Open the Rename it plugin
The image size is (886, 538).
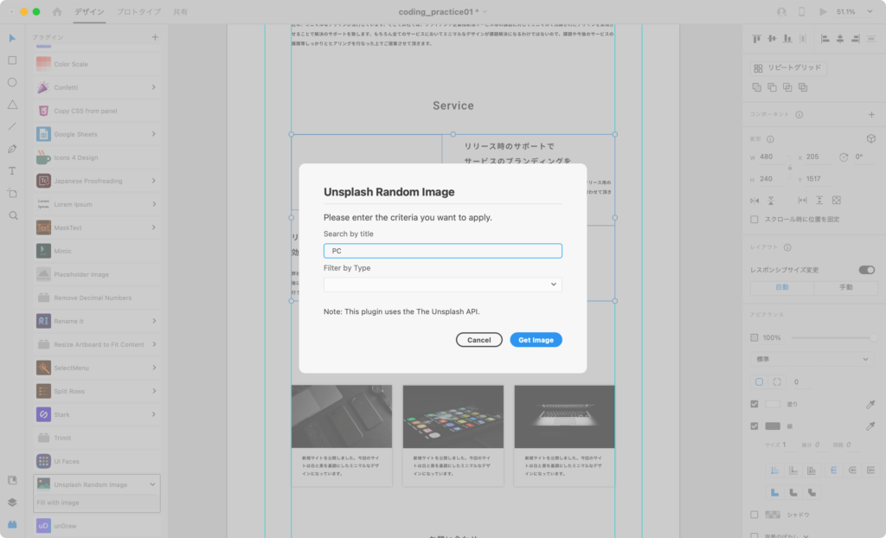click(x=97, y=321)
